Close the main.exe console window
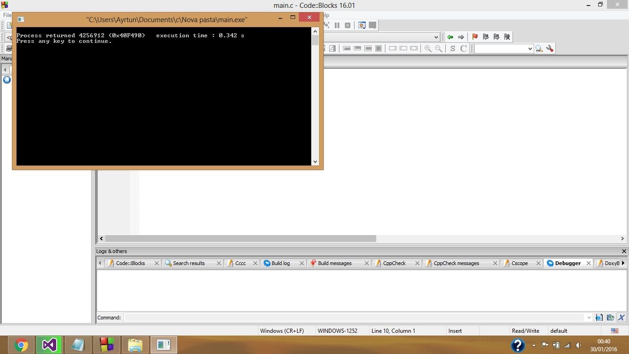The image size is (629, 354). [x=309, y=17]
